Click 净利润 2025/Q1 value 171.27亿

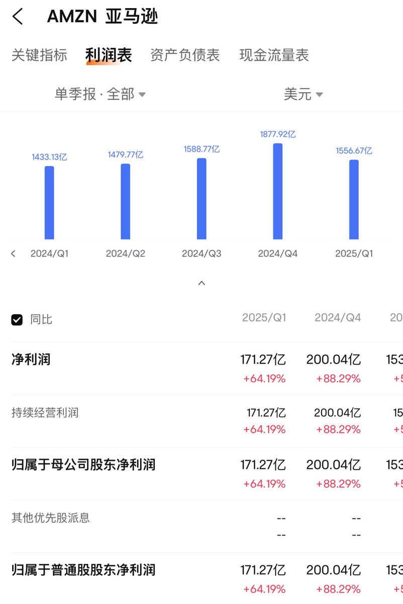263,359
